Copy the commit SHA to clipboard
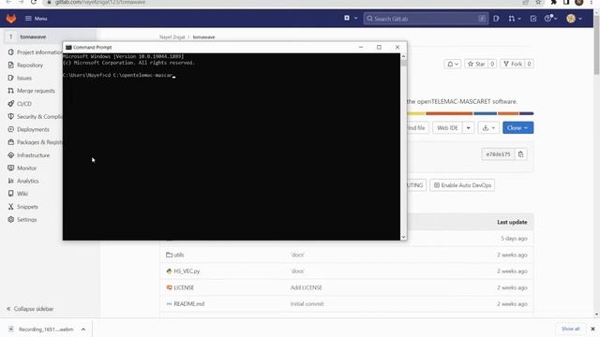Viewport: 600px width, 337px height. [521, 154]
